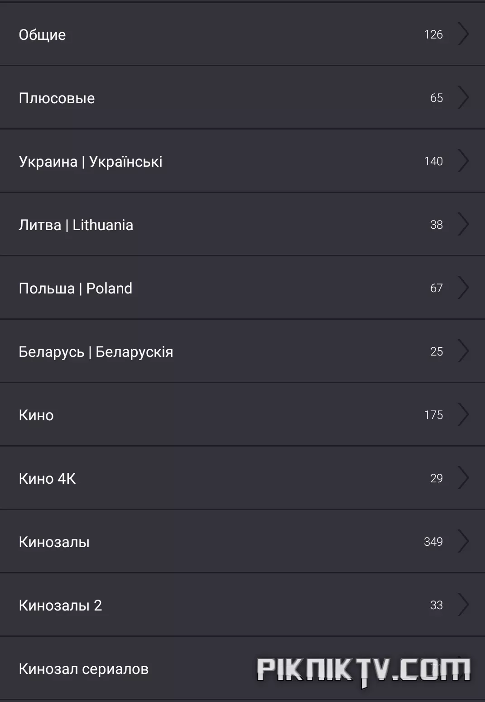Click the chevron beside Кинозалы count 349
The height and width of the screenshot is (702, 485).
pos(463,541)
